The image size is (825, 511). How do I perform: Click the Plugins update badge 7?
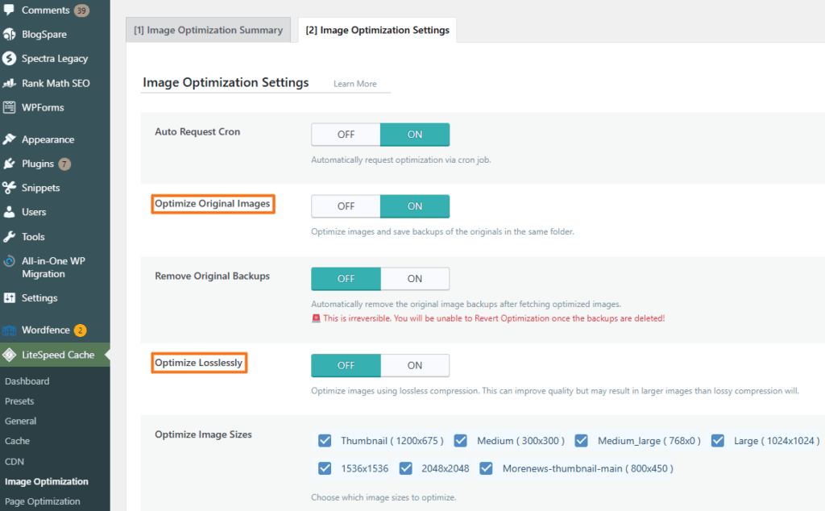pos(64,164)
